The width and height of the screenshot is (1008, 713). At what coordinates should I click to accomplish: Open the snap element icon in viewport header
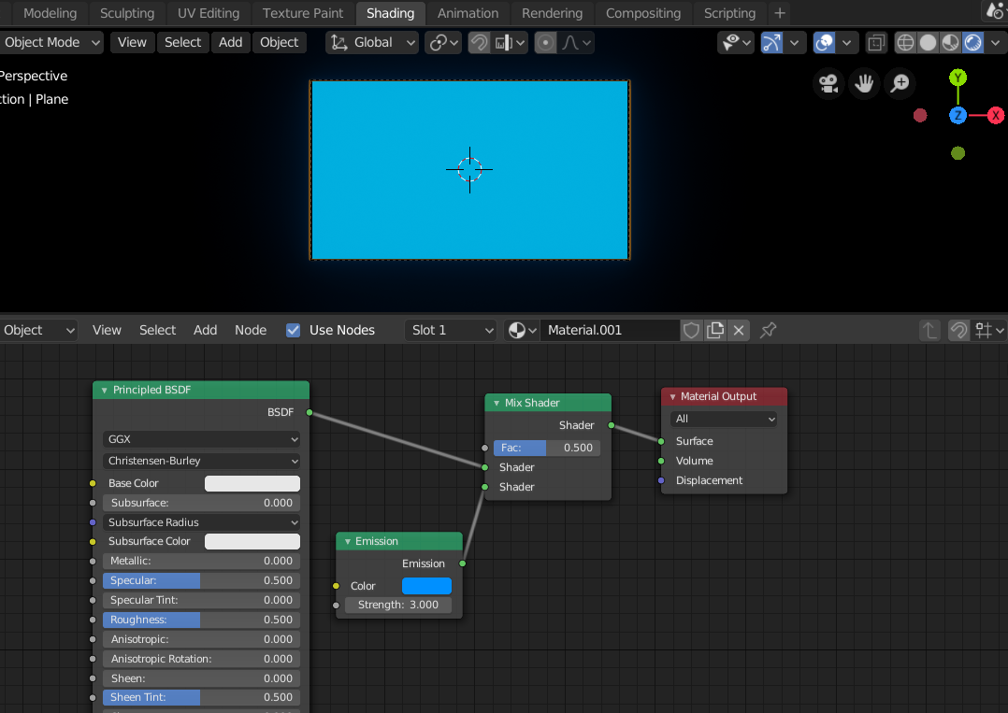tap(511, 42)
